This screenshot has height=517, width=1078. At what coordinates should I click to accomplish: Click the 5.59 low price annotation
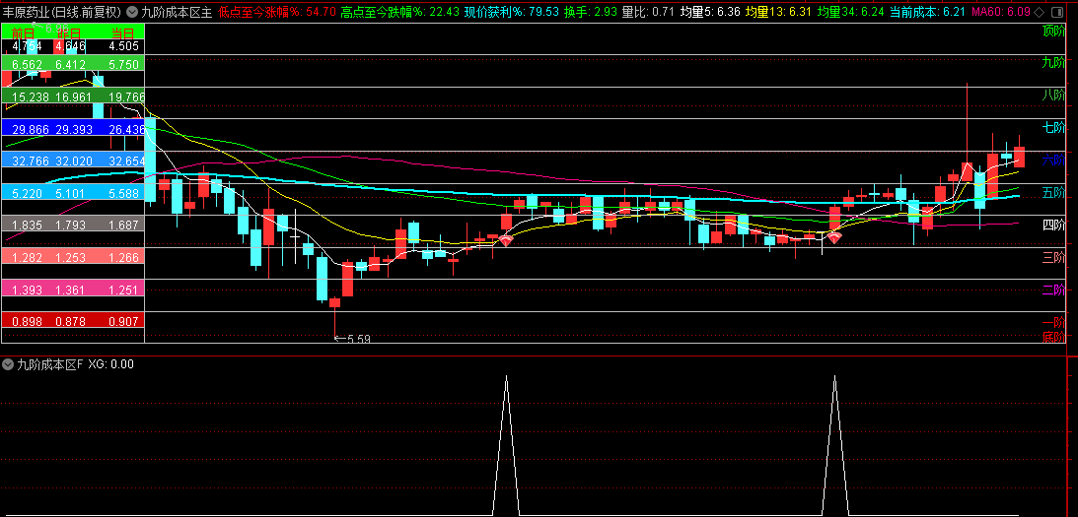click(x=352, y=339)
